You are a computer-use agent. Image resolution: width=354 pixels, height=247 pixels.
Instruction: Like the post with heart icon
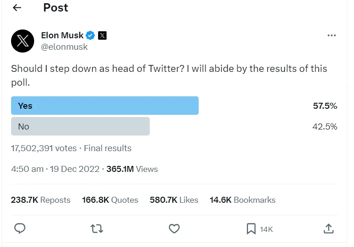174,228
